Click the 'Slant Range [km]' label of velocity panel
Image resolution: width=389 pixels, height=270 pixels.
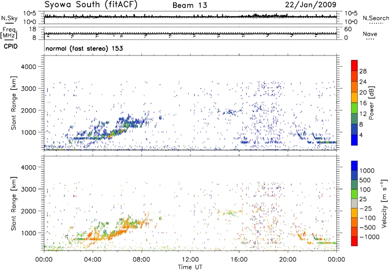point(14,203)
